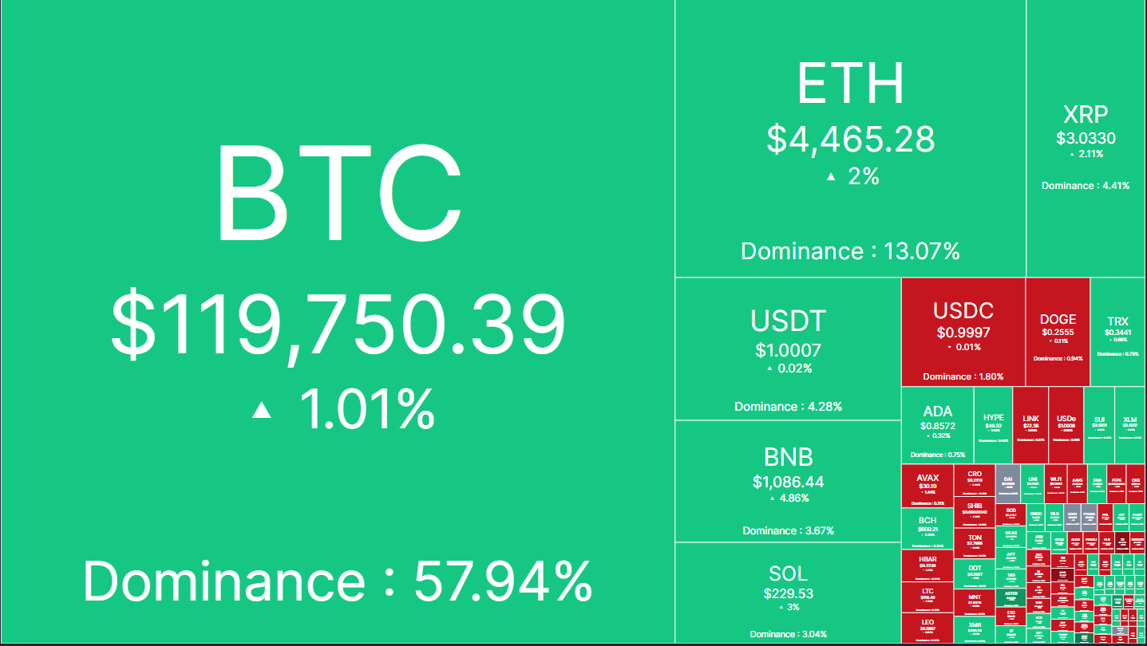The image size is (1147, 646).
Task: Click the LTC tile
Action: coord(927,597)
